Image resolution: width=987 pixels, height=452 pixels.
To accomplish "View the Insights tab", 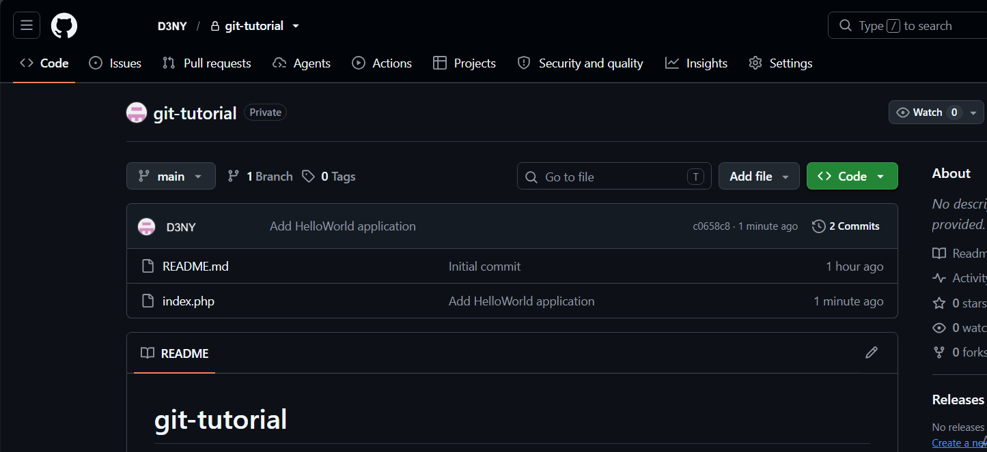I will click(697, 63).
